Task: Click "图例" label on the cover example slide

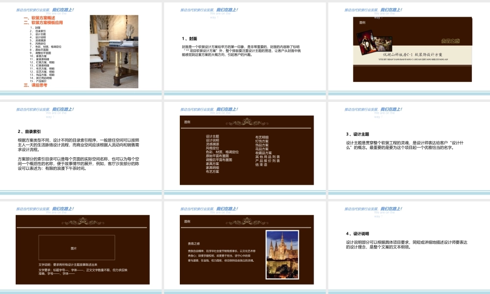Action: [x=362, y=23]
